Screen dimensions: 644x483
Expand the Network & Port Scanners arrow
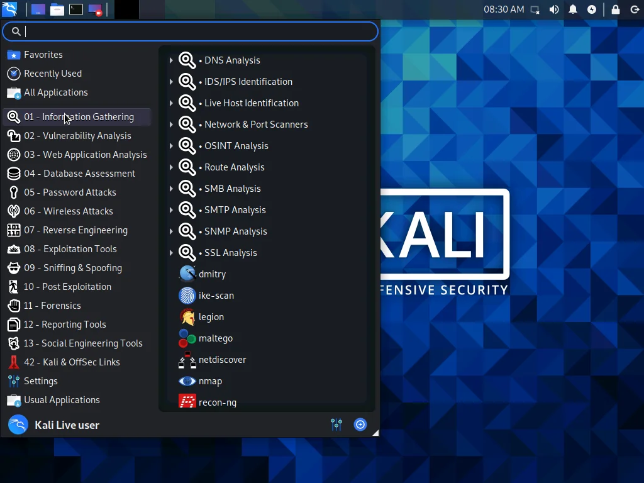[x=171, y=125]
